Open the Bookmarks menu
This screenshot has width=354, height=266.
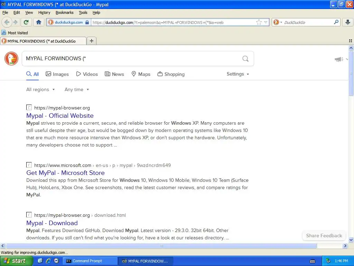click(x=65, y=13)
